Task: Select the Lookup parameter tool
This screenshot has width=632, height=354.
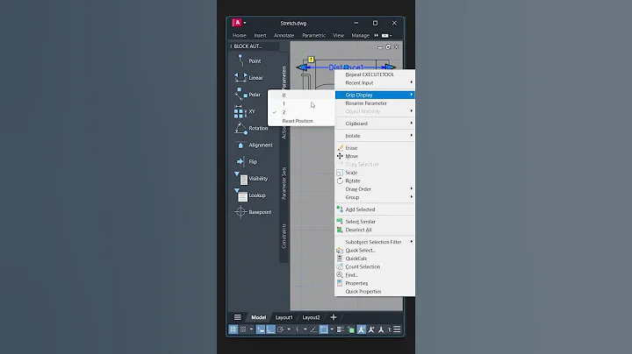Action: 248,195
